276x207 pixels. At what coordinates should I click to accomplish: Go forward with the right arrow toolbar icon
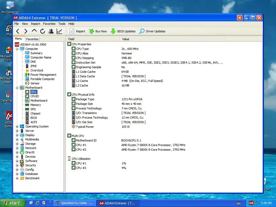tap(26, 31)
